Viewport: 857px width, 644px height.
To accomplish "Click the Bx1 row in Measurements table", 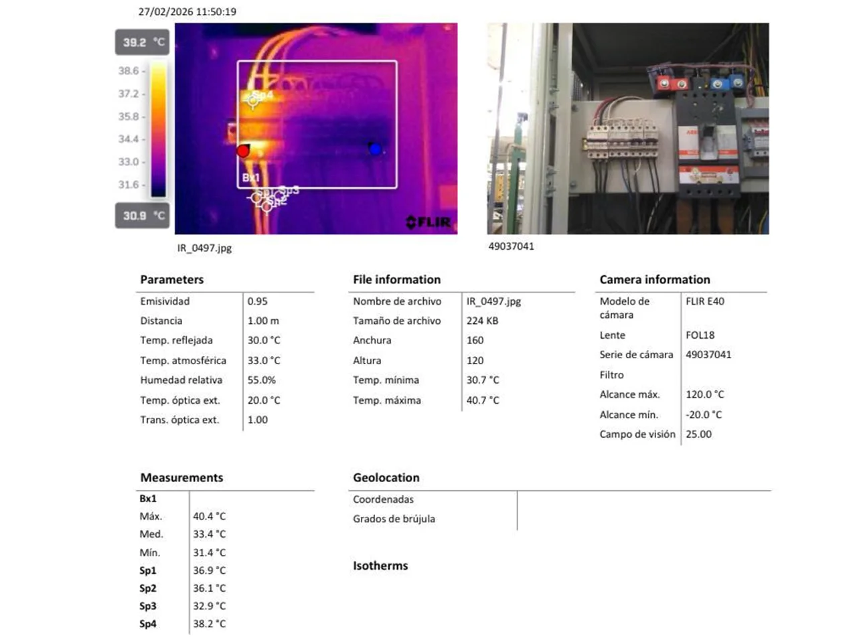I will click(226, 499).
